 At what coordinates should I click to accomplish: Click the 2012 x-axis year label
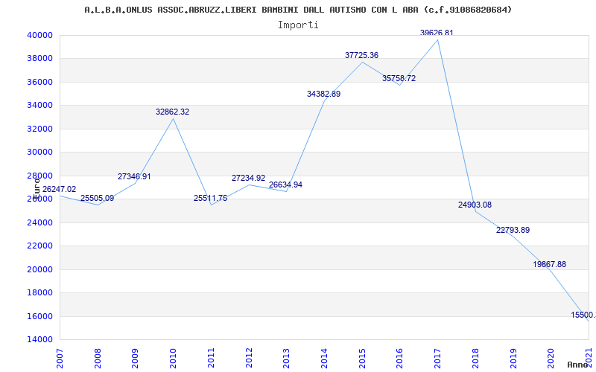point(249,359)
